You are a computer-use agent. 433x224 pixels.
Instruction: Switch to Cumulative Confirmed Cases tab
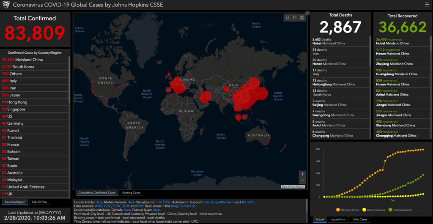(97, 193)
